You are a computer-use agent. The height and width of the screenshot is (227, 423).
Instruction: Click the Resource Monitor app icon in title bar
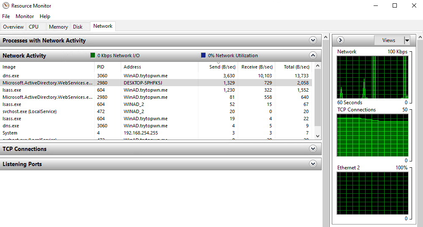pyautogui.click(x=5, y=5)
